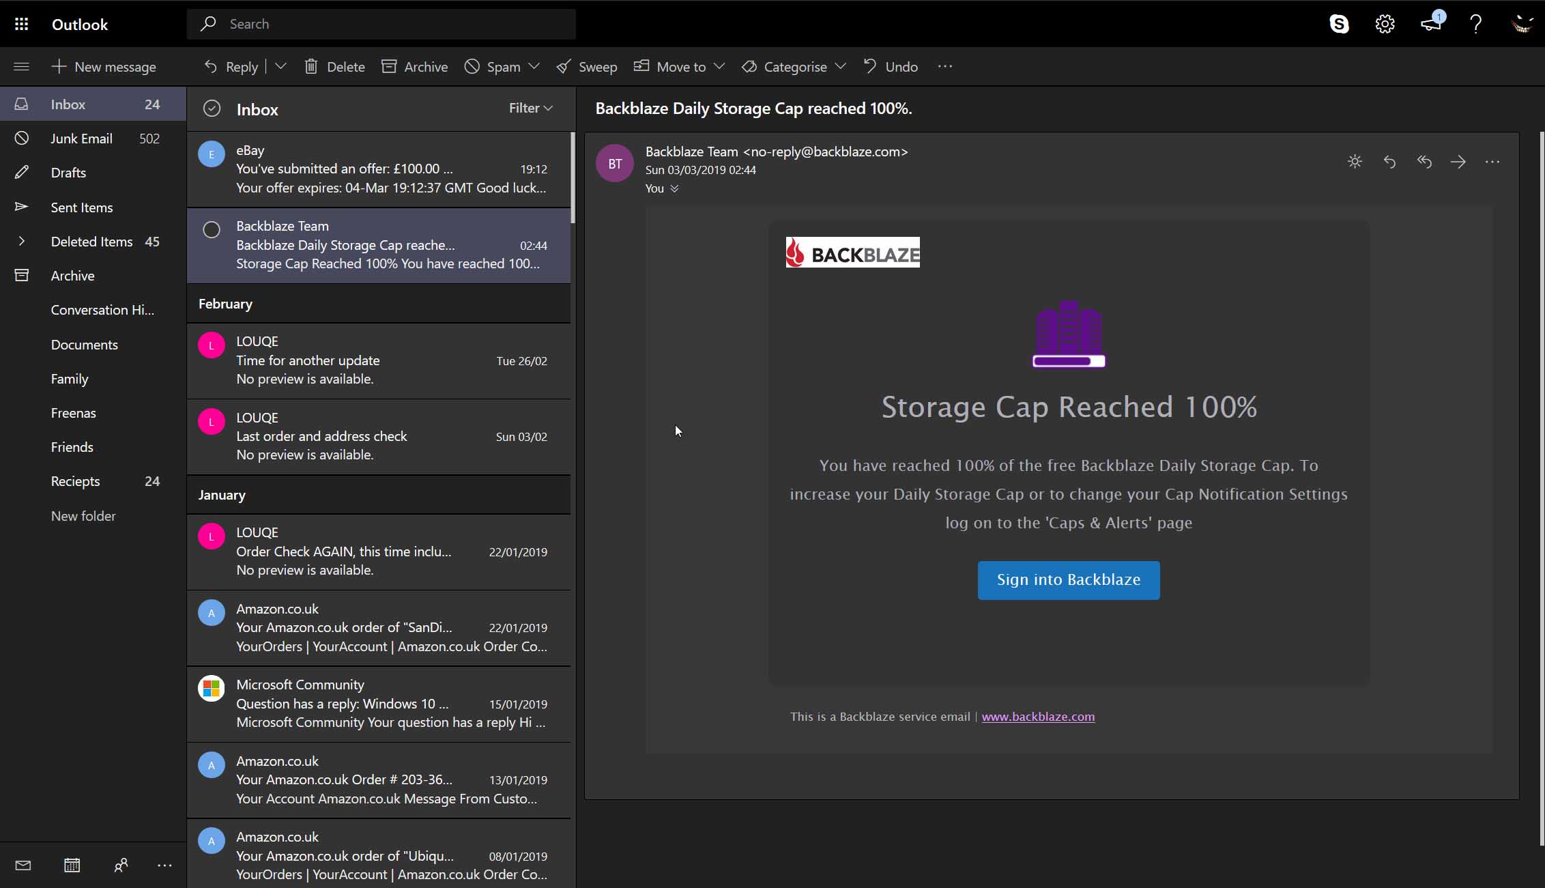This screenshot has width=1545, height=888.
Task: Expand the Deleted Items folder chevron
Action: pyautogui.click(x=21, y=241)
